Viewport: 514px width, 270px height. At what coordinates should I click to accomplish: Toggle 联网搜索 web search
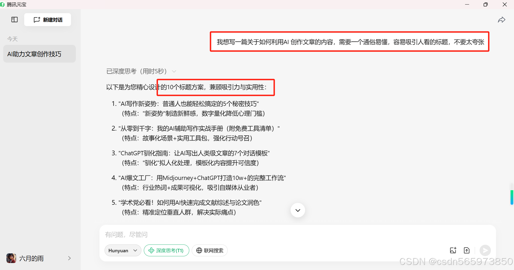click(210, 250)
